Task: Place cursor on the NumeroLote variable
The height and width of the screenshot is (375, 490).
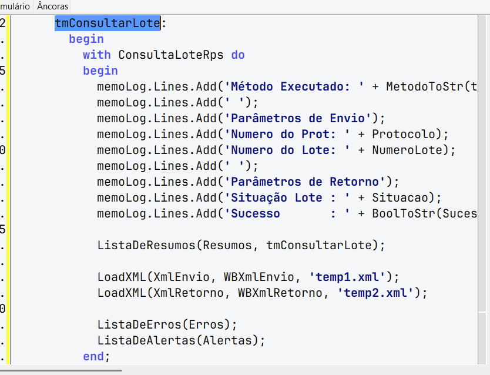Action: pos(407,150)
